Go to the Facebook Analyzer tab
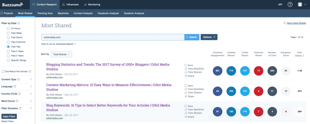Viewport: 310px width, 124px height. [x=108, y=13]
